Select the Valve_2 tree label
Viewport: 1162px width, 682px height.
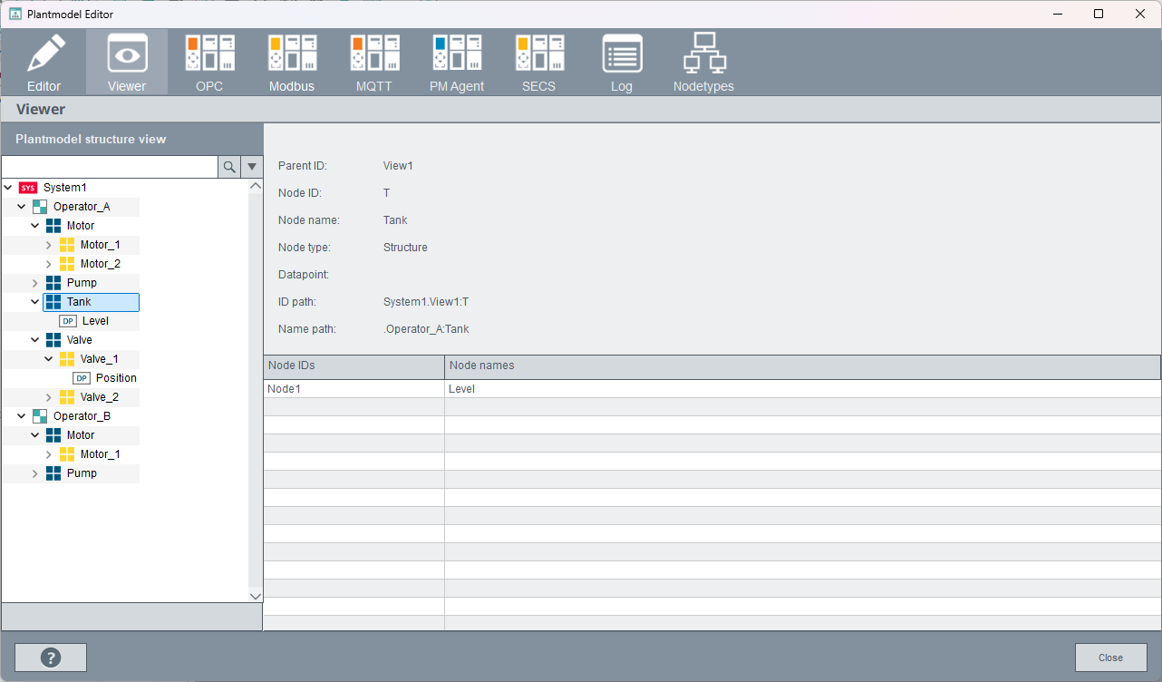[x=100, y=397]
